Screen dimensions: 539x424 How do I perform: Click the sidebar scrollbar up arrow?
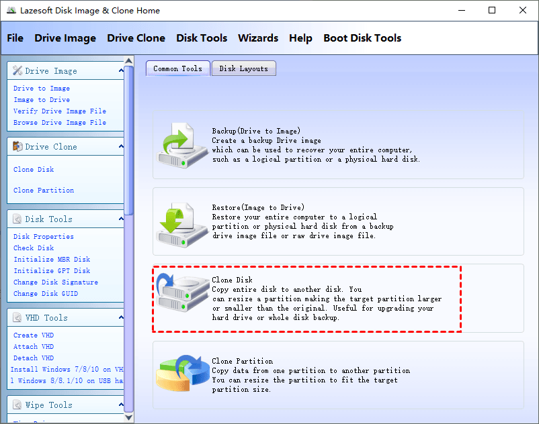click(x=129, y=61)
